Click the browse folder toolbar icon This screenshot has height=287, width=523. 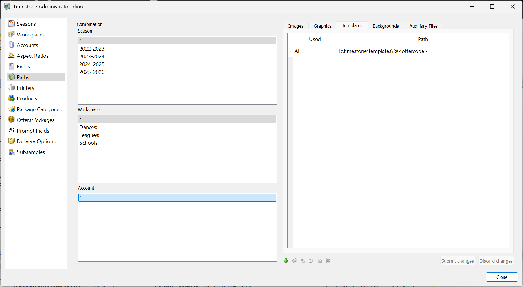(294, 261)
